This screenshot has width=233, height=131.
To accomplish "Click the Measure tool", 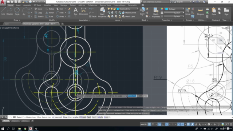I will (x=200, y=12).
